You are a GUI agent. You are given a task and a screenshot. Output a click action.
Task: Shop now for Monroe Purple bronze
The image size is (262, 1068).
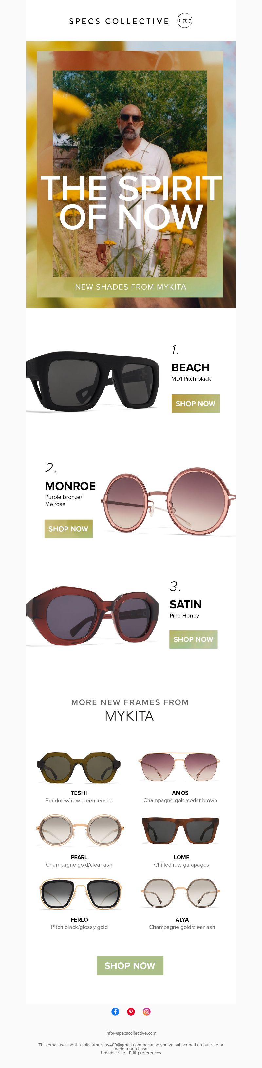pos(68,529)
